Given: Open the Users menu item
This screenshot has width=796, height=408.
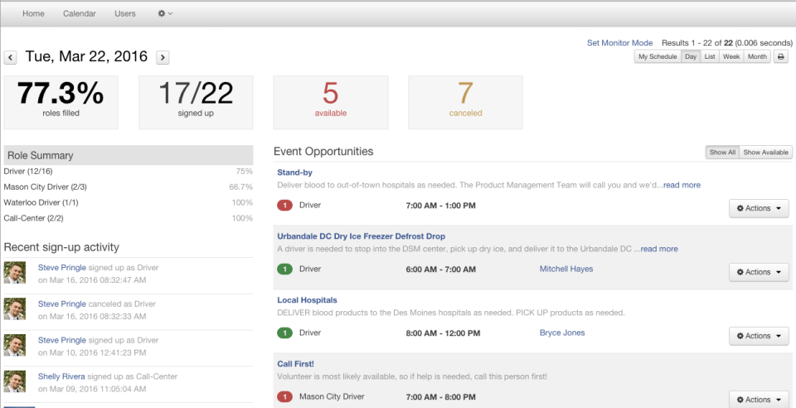Looking at the screenshot, I should (x=125, y=14).
